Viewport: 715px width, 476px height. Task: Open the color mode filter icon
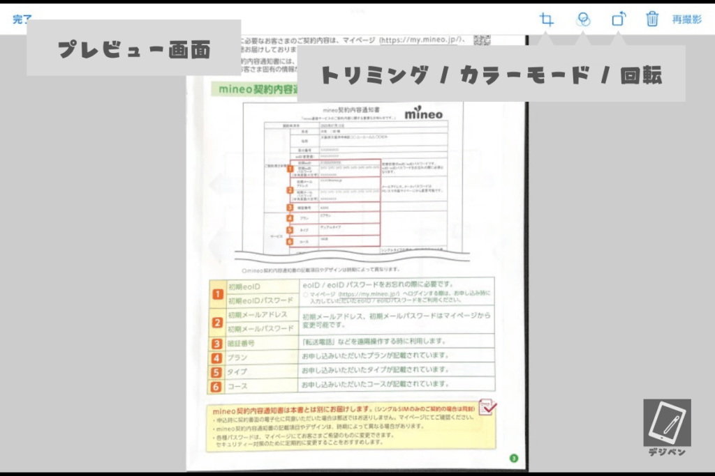tap(583, 20)
